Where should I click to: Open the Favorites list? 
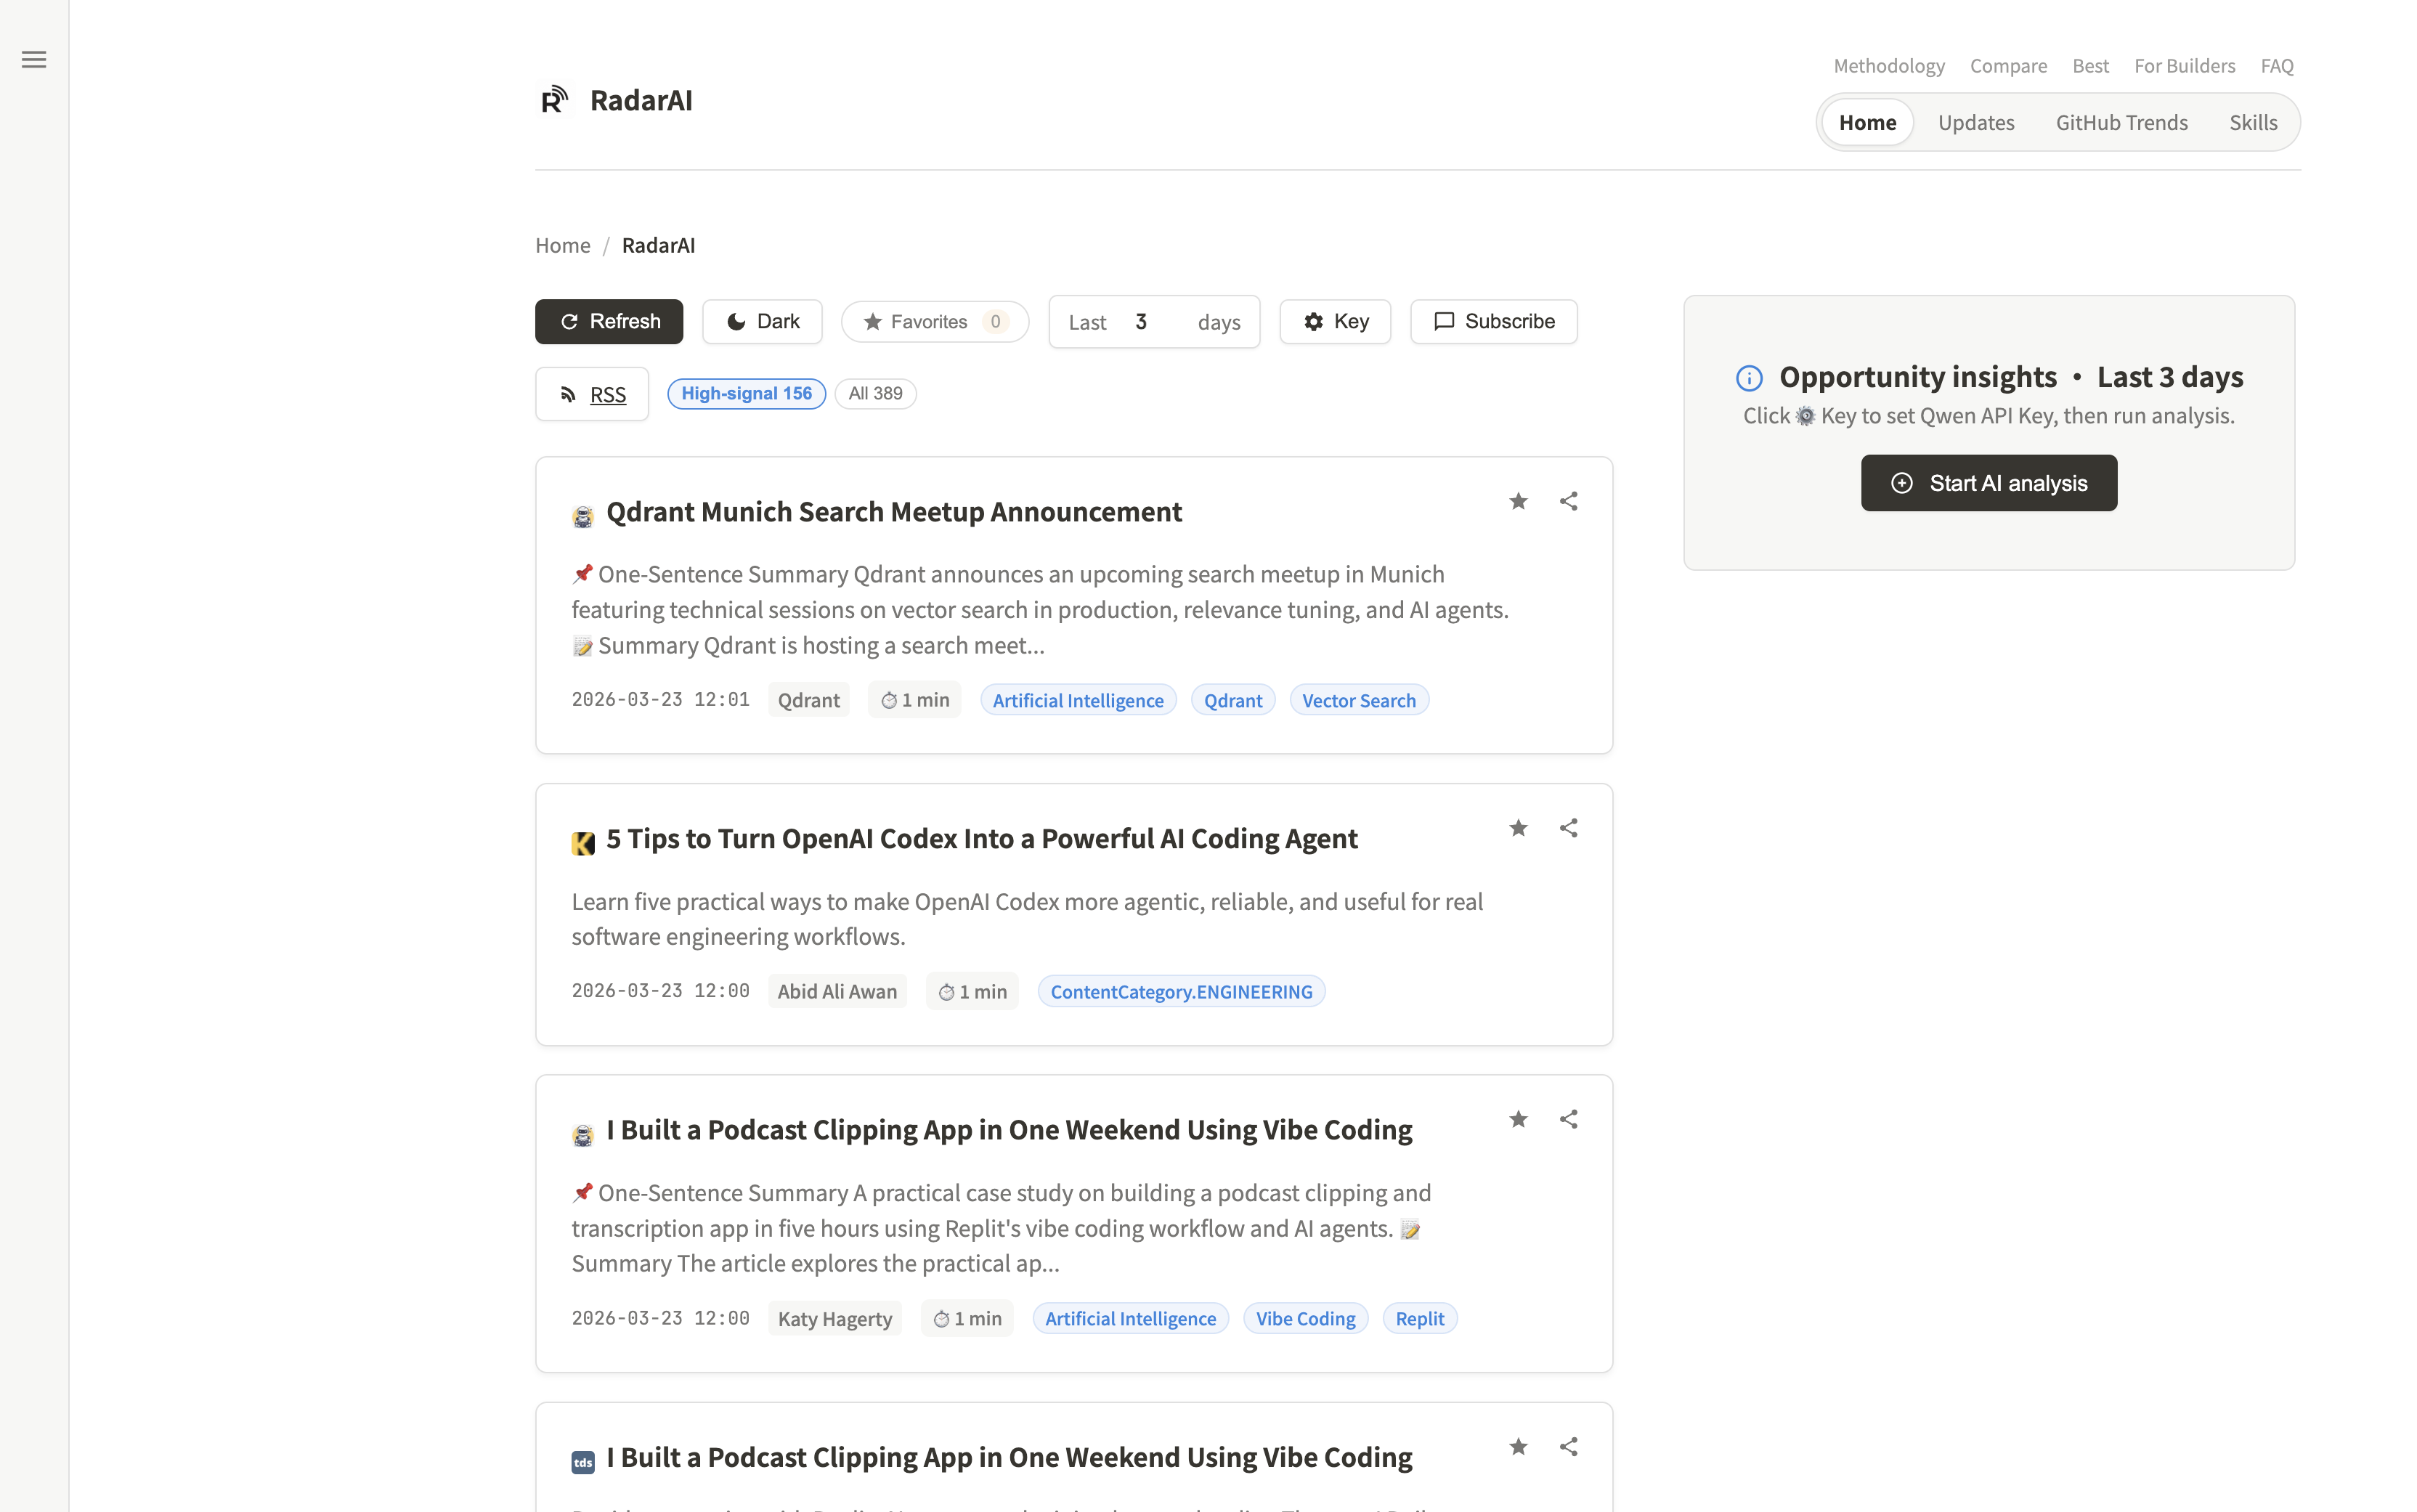tap(934, 322)
